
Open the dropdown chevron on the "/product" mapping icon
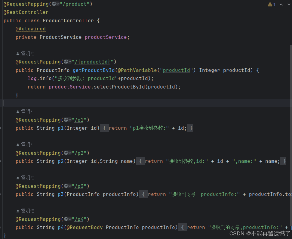pyautogui.click(x=57, y=4)
